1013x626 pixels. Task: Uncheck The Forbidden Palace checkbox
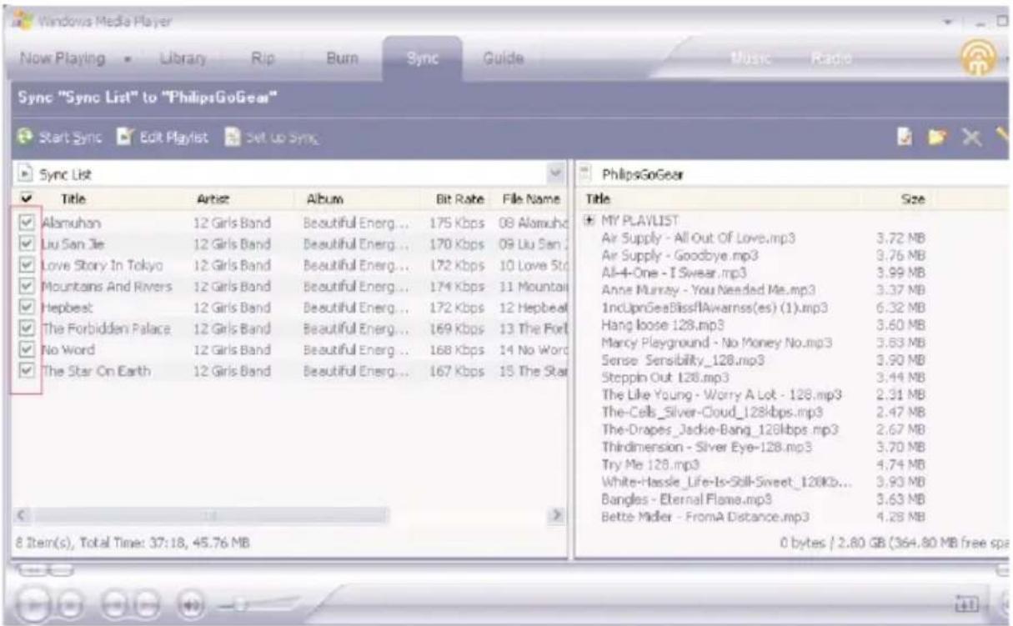pos(26,328)
